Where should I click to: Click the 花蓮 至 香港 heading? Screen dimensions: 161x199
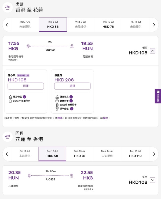(29, 139)
